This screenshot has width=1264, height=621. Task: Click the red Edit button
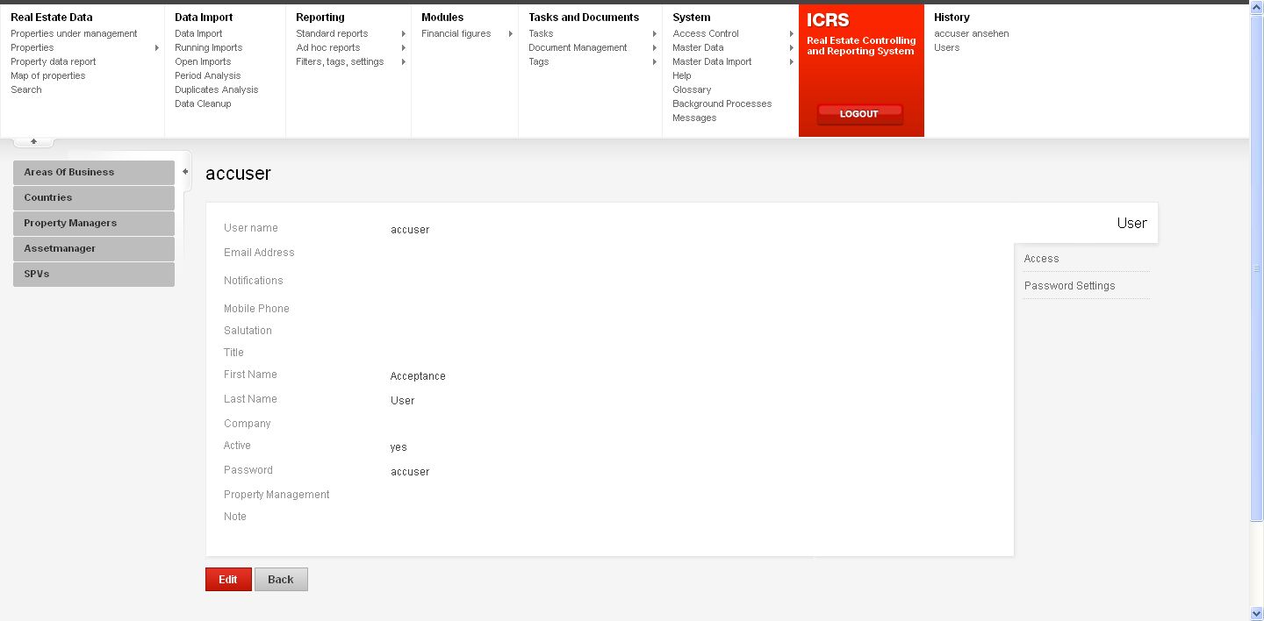click(x=228, y=579)
